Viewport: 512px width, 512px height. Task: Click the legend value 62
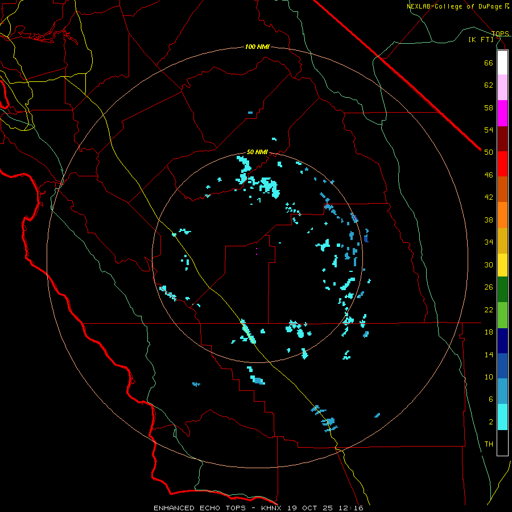click(x=489, y=85)
